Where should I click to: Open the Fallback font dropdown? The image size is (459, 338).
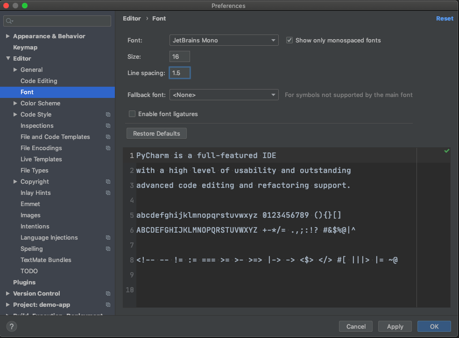tap(224, 95)
